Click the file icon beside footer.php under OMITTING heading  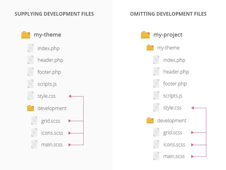pos(156,83)
